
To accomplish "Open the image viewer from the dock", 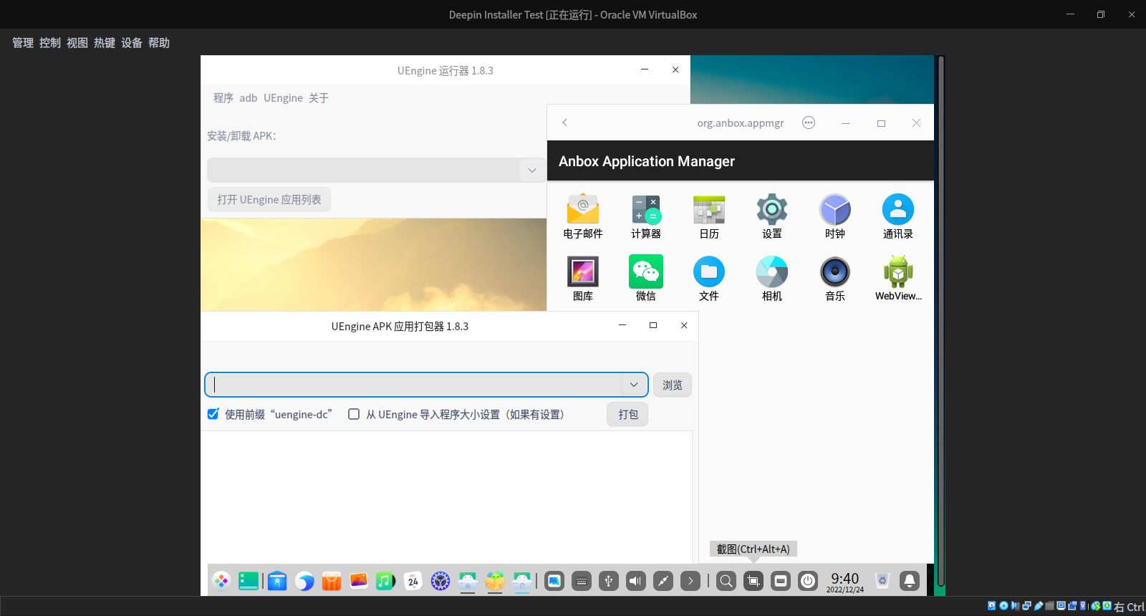I will click(358, 581).
